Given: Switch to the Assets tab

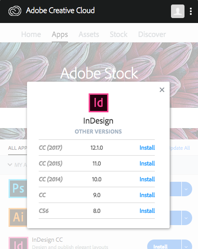Looking at the screenshot, I should click(89, 34).
